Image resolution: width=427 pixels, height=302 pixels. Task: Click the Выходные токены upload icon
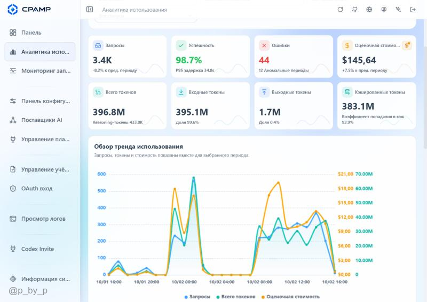(264, 92)
